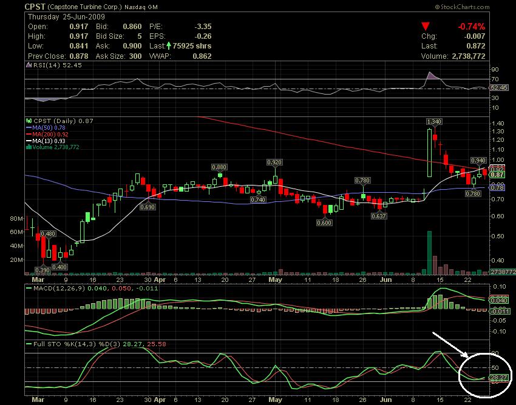Click the 2738772 volume tag on right axis
The height and width of the screenshot is (405, 516).
point(503,272)
